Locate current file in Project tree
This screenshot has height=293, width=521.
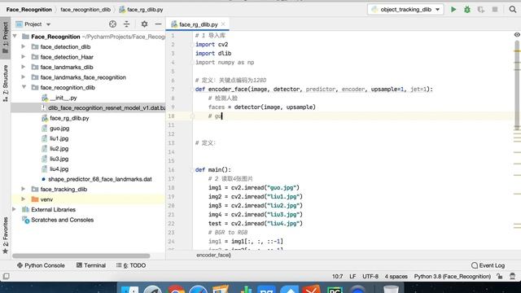112,24
